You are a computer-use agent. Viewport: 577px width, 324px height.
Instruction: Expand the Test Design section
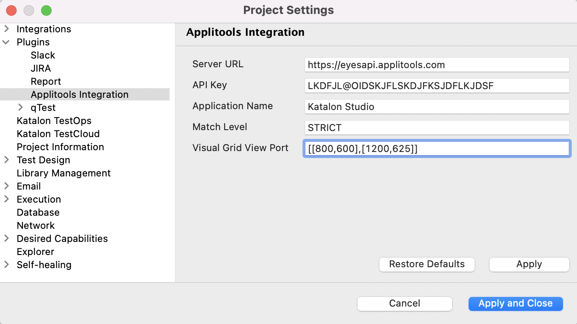coord(7,160)
